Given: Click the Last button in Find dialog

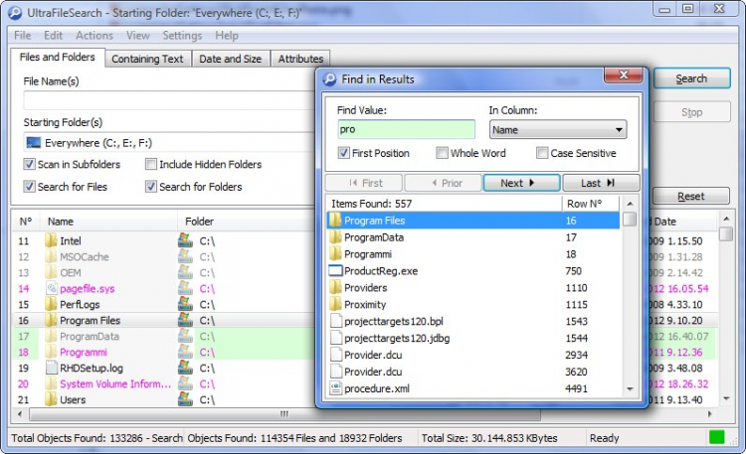Looking at the screenshot, I should click(x=601, y=183).
